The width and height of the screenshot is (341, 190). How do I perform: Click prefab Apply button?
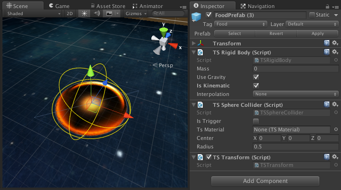[x=318, y=34]
